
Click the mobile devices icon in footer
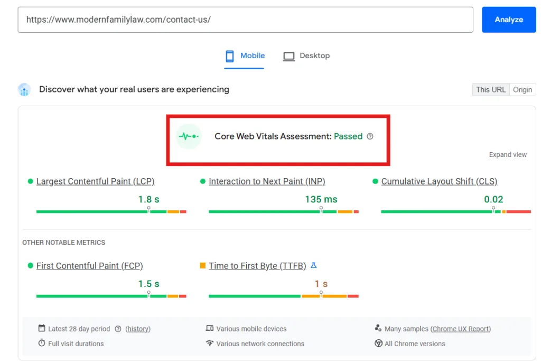(x=210, y=328)
